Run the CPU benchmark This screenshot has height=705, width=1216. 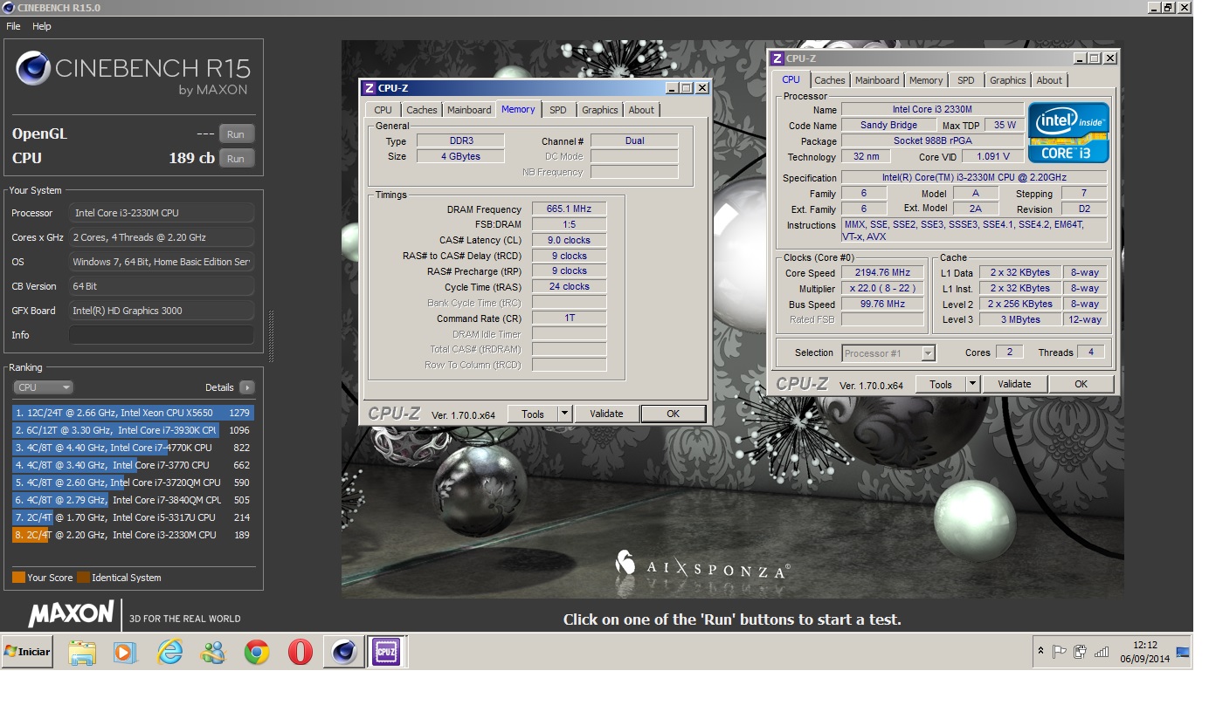click(x=236, y=159)
